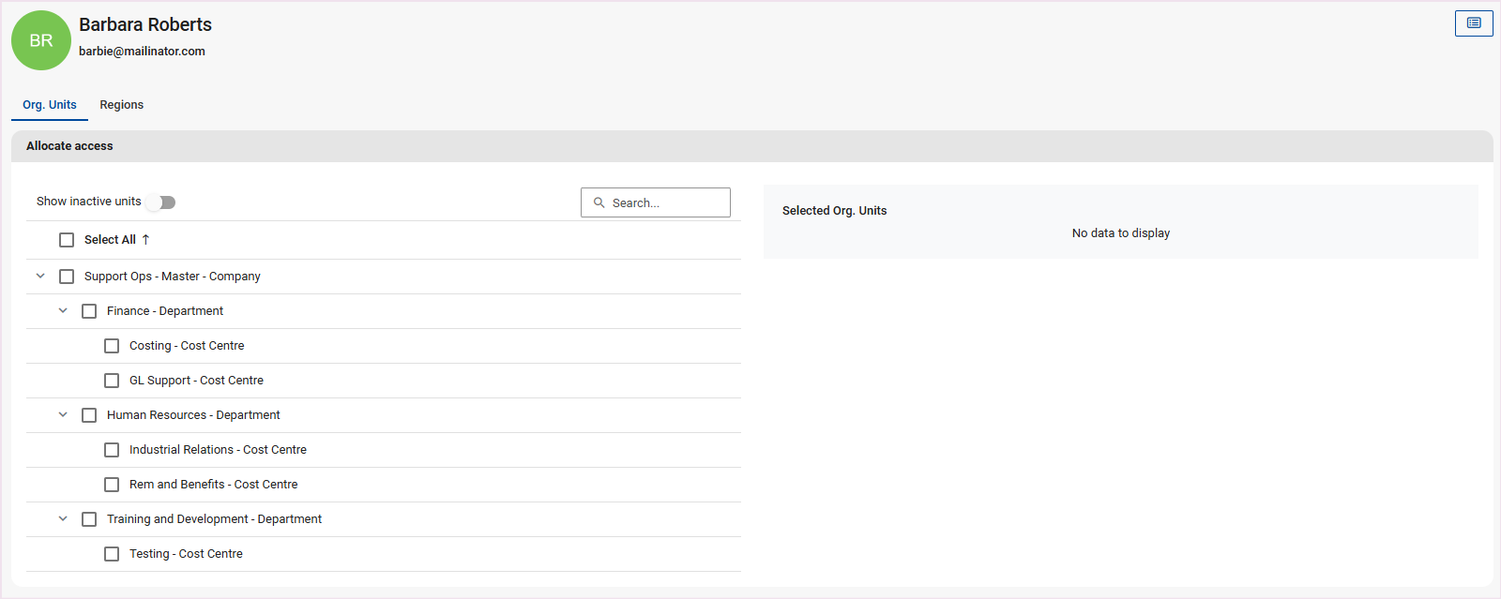
Task: Click the barbie@mailinator.com email text
Action: coord(142,52)
